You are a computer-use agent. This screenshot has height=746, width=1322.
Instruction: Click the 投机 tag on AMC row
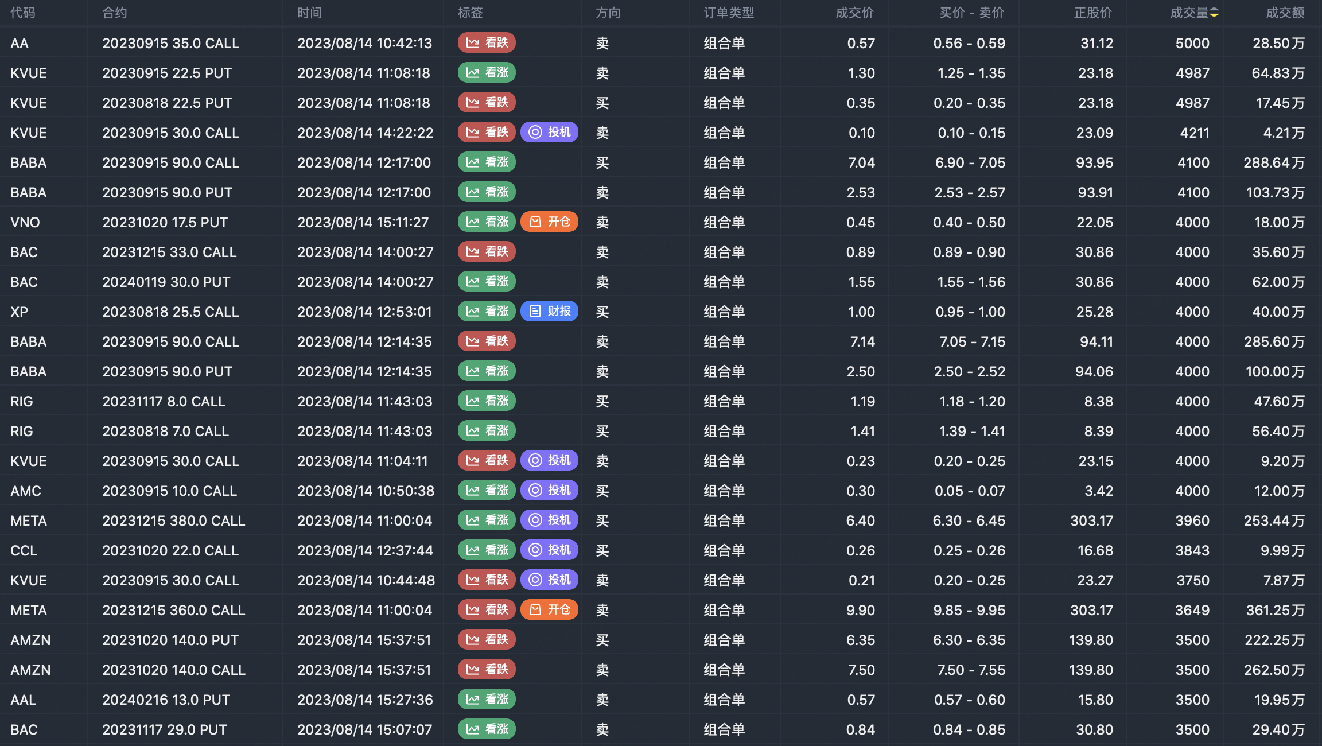click(549, 491)
